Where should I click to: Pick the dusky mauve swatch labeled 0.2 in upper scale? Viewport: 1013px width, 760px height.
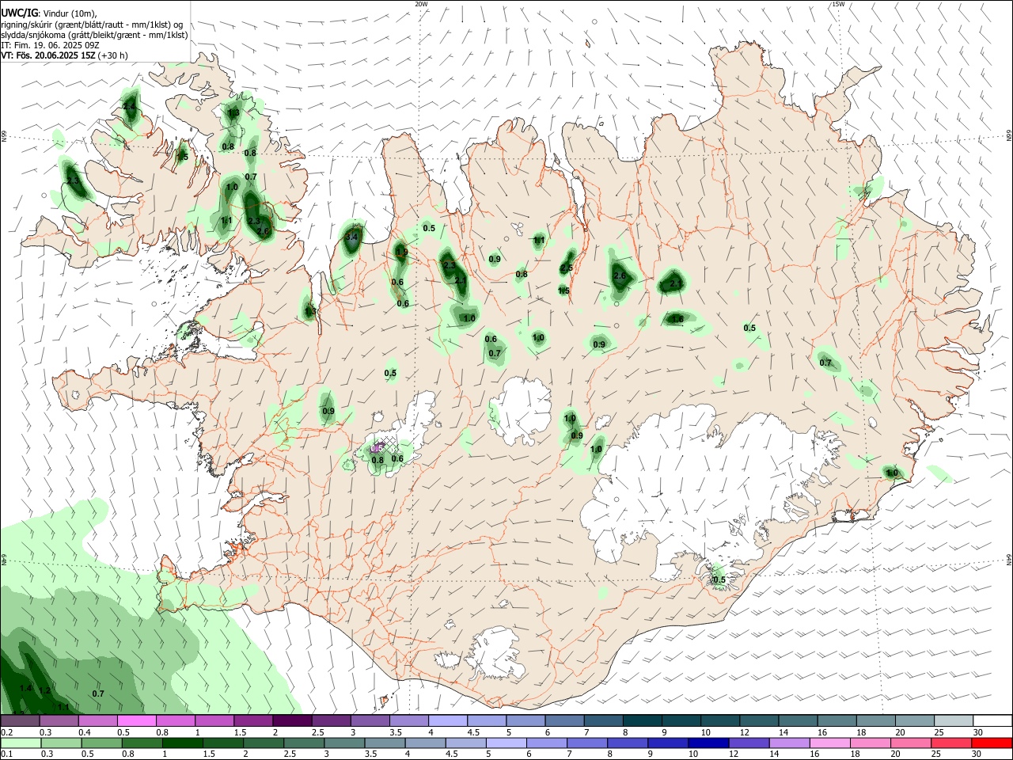[20, 721]
